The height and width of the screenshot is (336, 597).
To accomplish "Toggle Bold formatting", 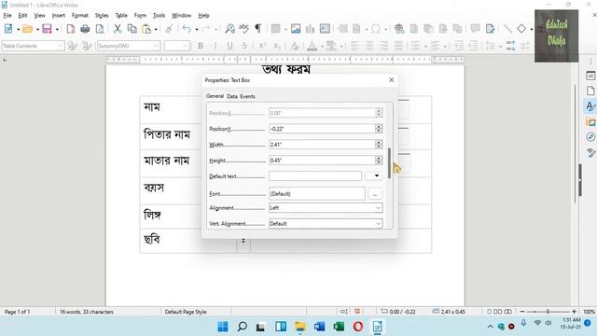I will point(201,46).
